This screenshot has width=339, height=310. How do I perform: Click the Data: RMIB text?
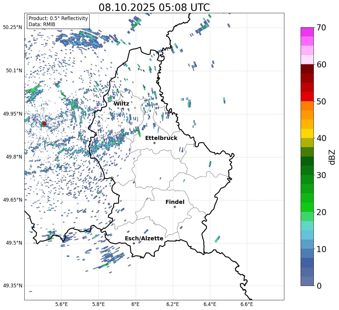click(x=42, y=24)
